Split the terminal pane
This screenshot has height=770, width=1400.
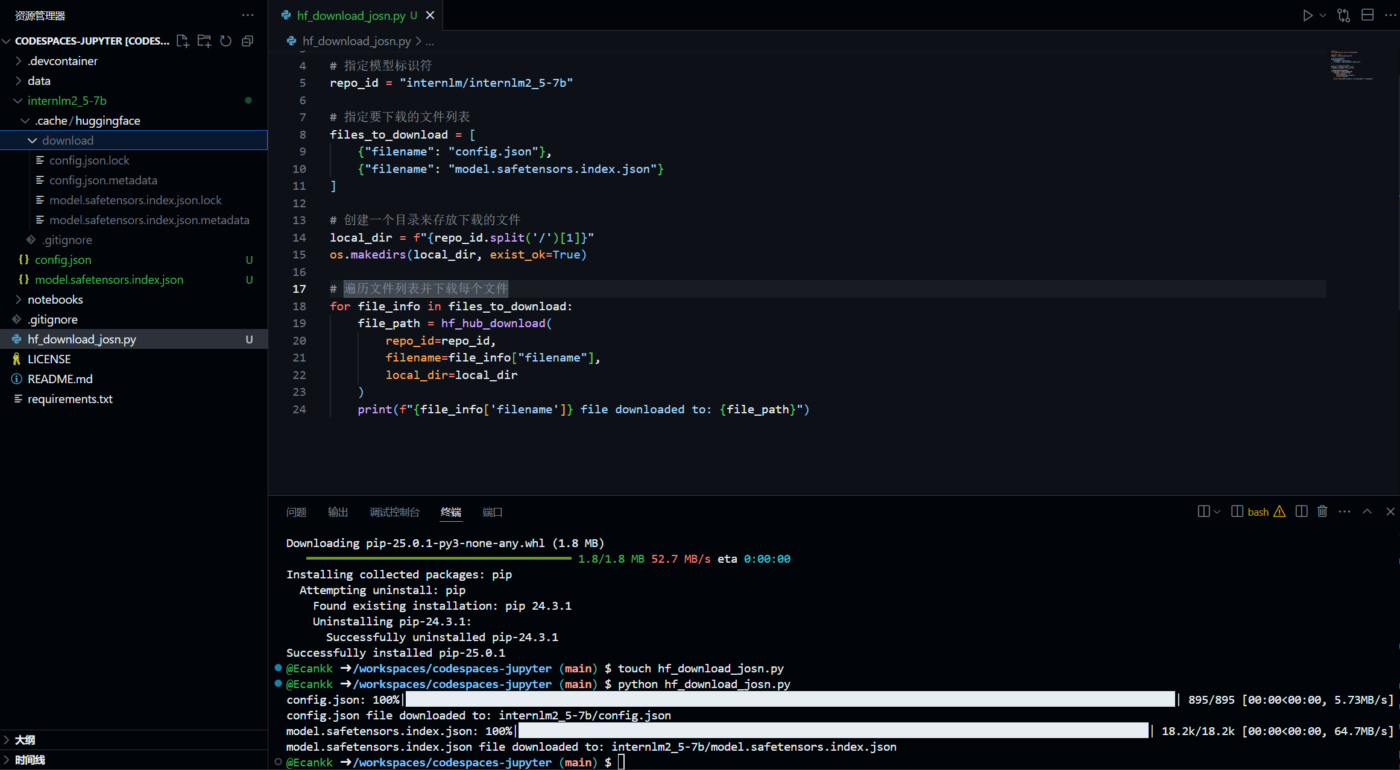pos(1301,512)
